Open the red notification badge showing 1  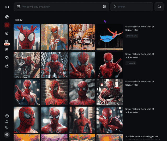pos(7,25)
